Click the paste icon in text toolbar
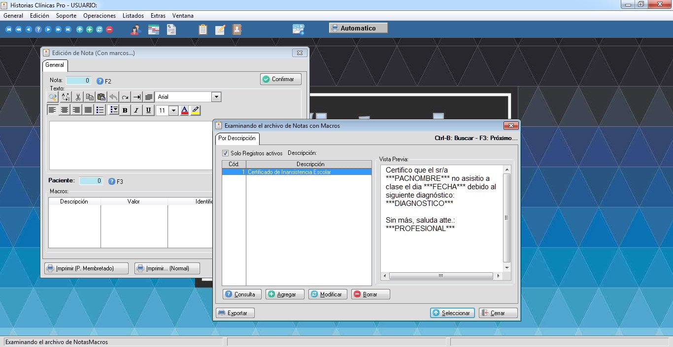The width and height of the screenshot is (673, 347). tap(101, 97)
